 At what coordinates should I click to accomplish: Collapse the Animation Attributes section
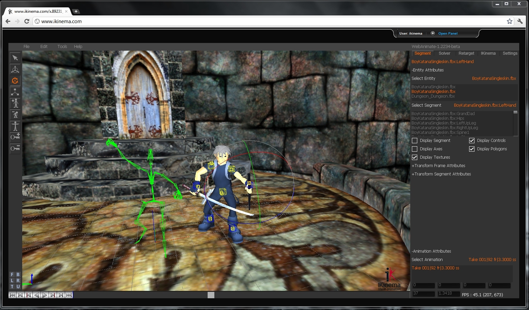point(431,251)
